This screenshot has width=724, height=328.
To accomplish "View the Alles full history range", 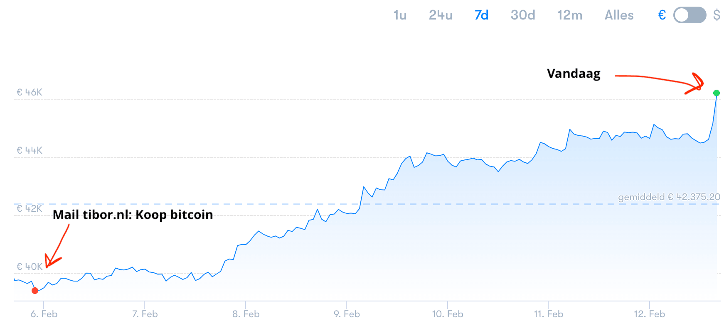I will (619, 15).
